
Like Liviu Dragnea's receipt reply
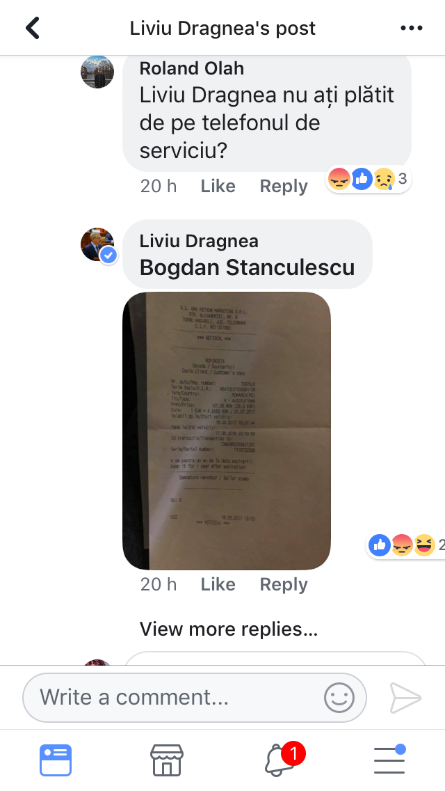coord(218,584)
